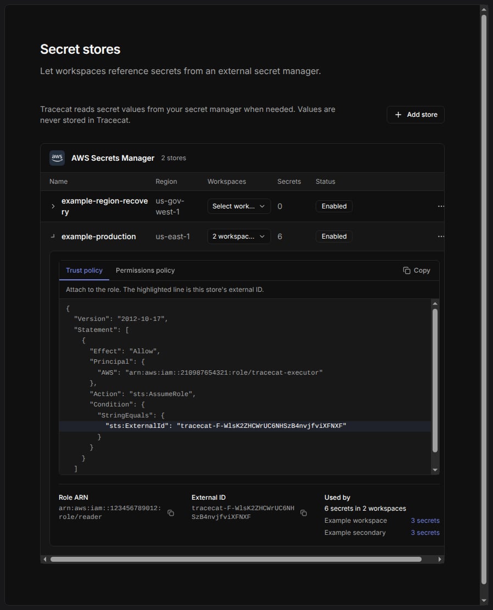This screenshot has height=610, width=493.
Task: Click Enabled status badge for example-region-recovery
Action: [334, 206]
